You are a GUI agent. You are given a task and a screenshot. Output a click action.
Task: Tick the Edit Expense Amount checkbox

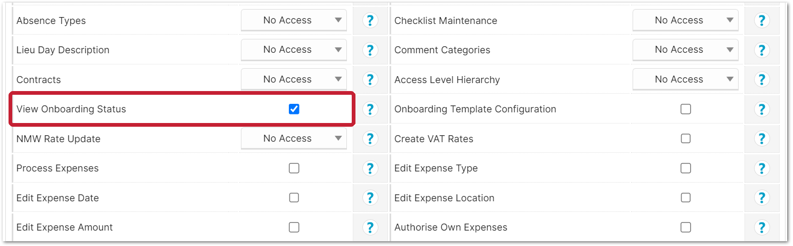(294, 227)
